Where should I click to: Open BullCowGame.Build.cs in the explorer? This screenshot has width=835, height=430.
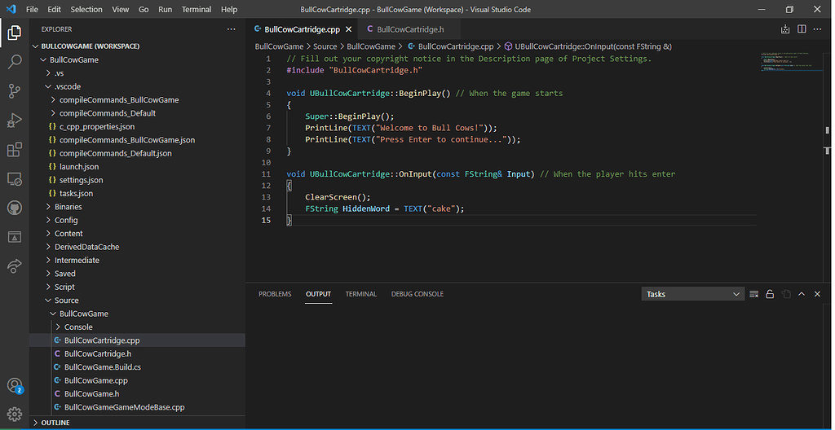click(102, 367)
